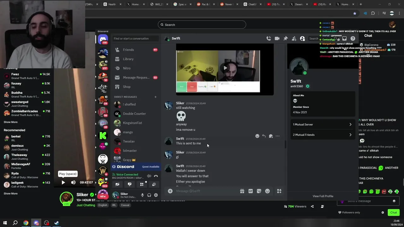
Task: Open Message Requests
Action: (x=136, y=78)
